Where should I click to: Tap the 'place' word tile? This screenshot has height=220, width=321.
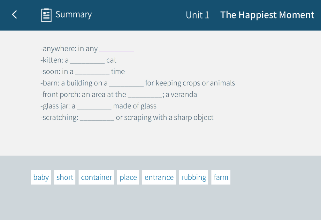pos(128,177)
